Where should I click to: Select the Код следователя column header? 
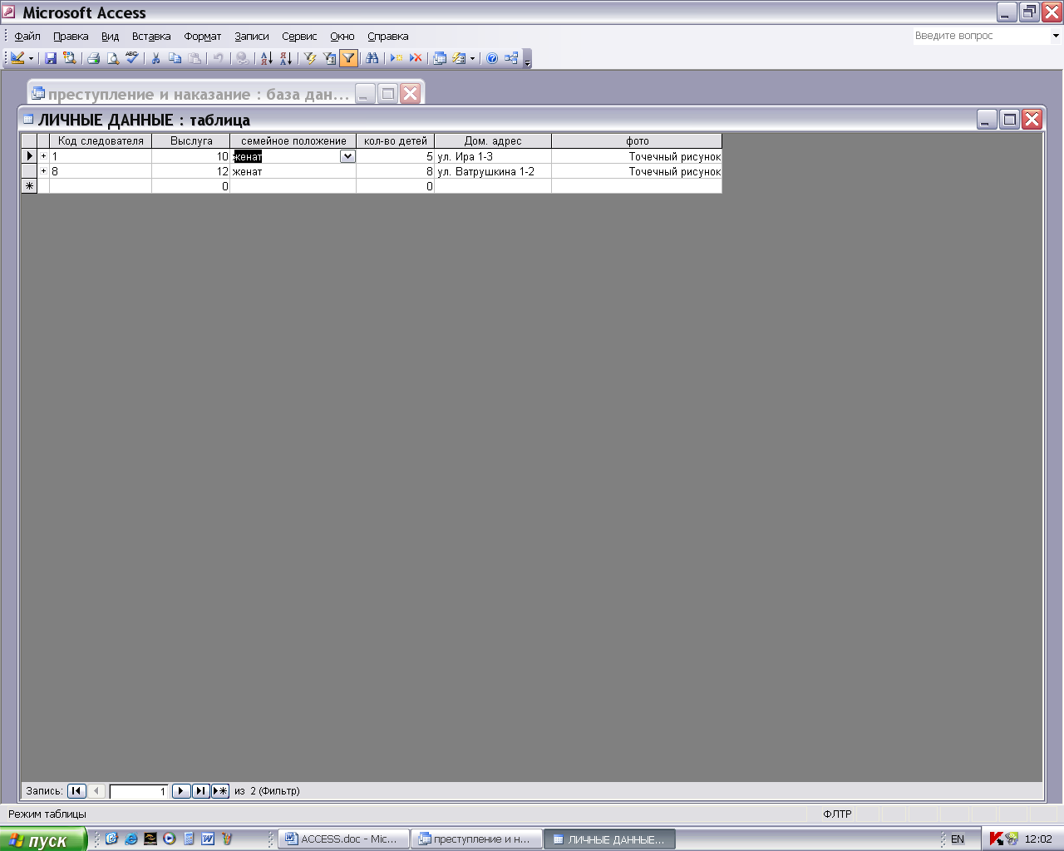tap(101, 141)
